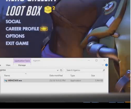Expand the address bar history dropdown
This screenshot has width=131, height=109.
[x=58, y=70]
